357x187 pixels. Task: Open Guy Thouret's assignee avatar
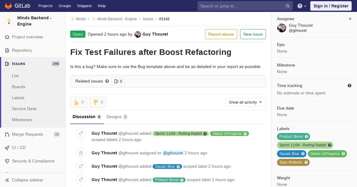pyautogui.click(x=282, y=28)
